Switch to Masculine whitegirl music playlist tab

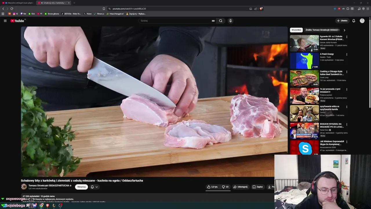click(x=18, y=3)
